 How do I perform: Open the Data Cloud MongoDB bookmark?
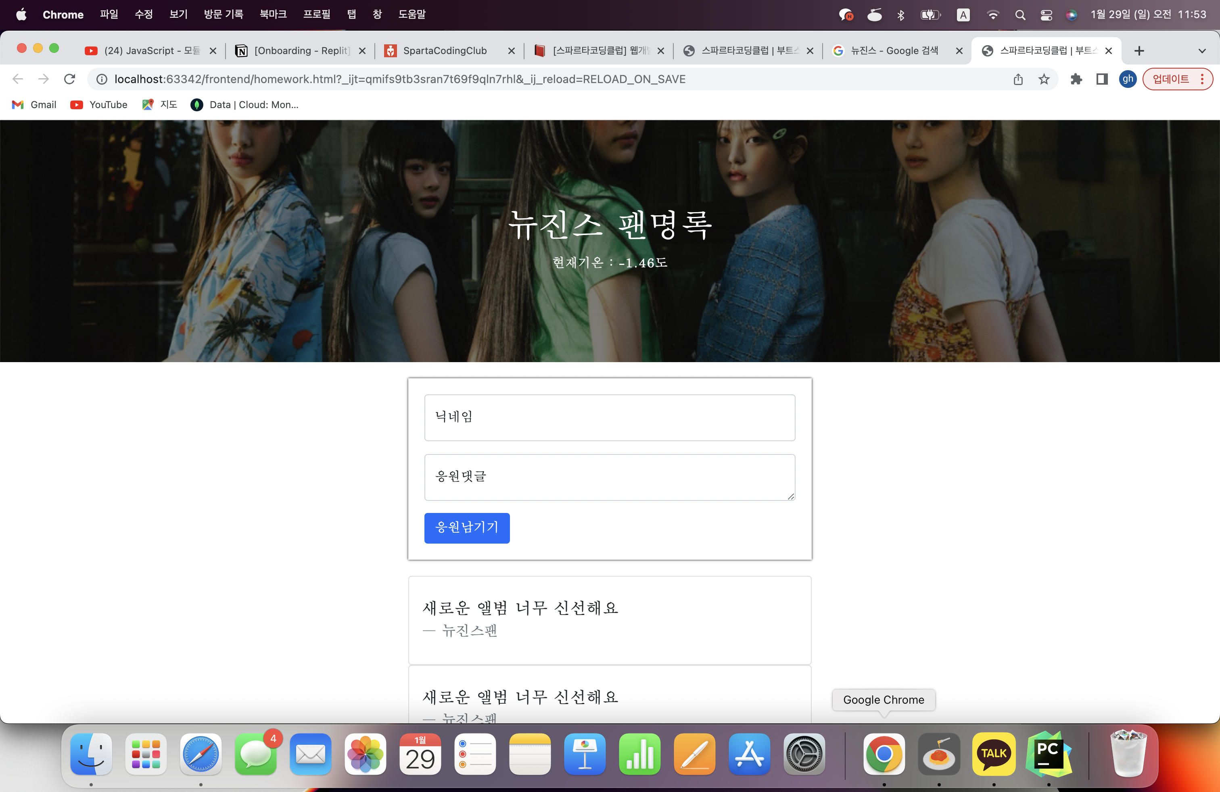point(244,104)
